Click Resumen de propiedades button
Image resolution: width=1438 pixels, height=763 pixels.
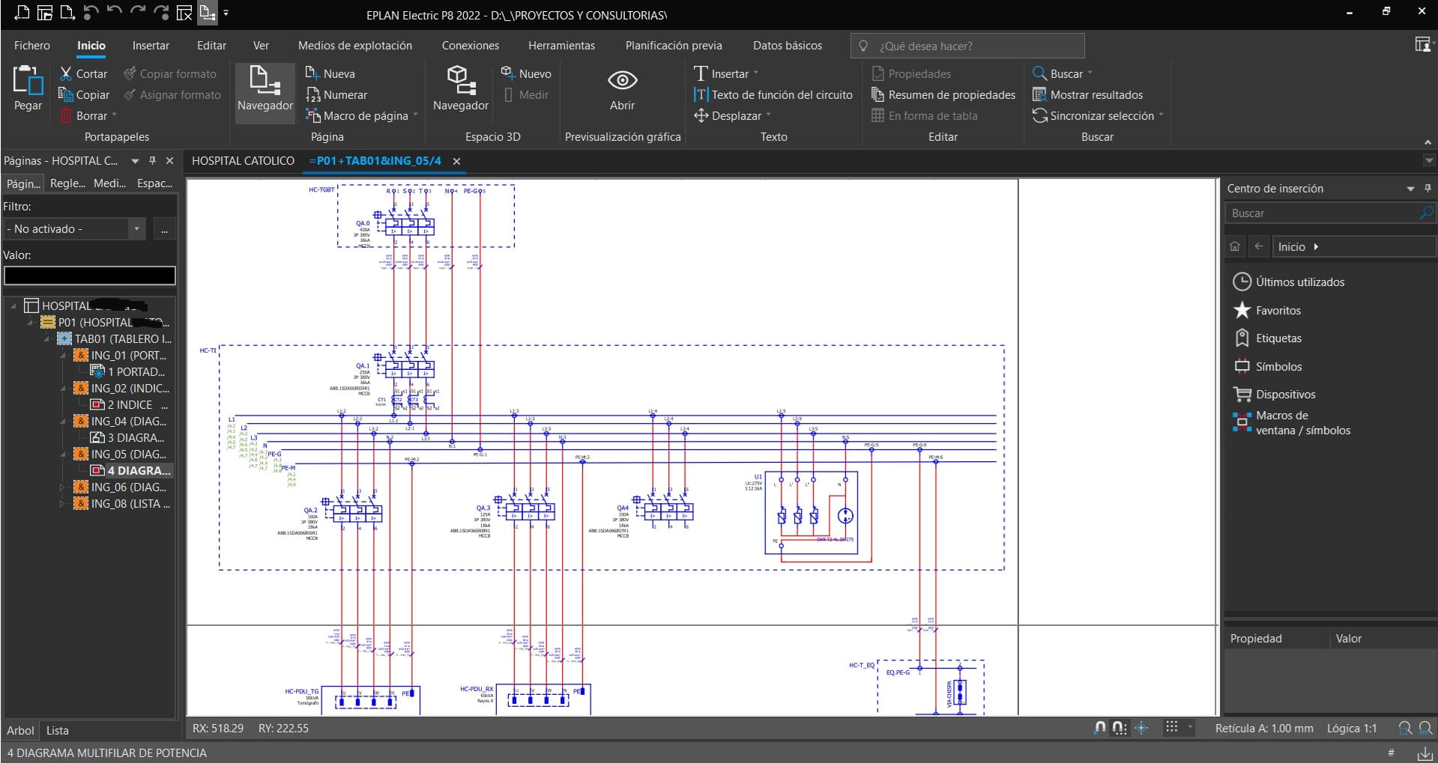pyautogui.click(x=943, y=95)
